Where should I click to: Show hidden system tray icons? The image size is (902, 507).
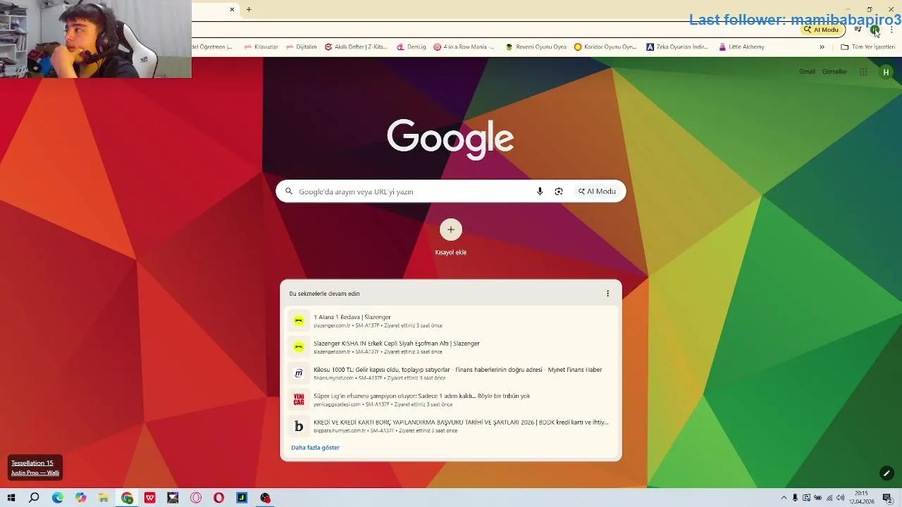[784, 498]
